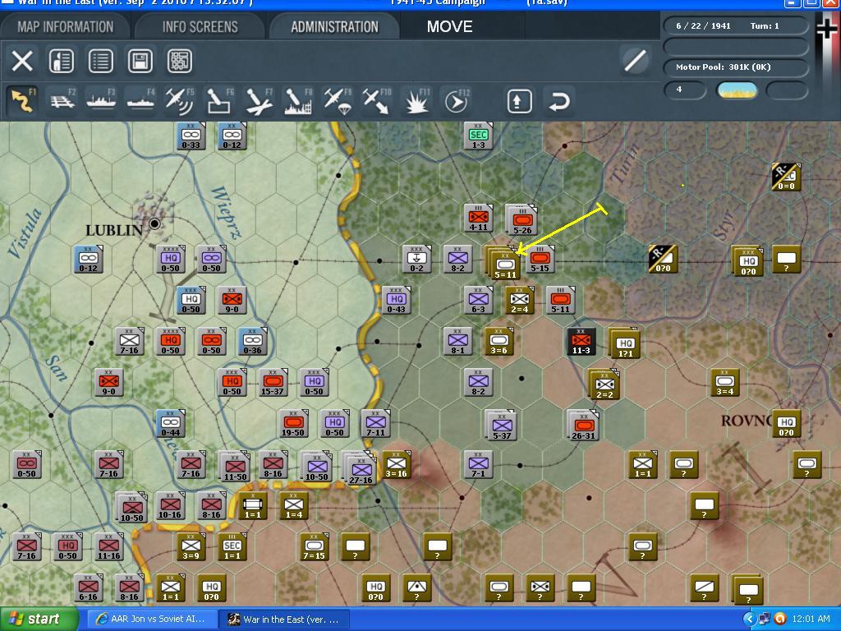Select the black 0=0 unit counter

(786, 177)
